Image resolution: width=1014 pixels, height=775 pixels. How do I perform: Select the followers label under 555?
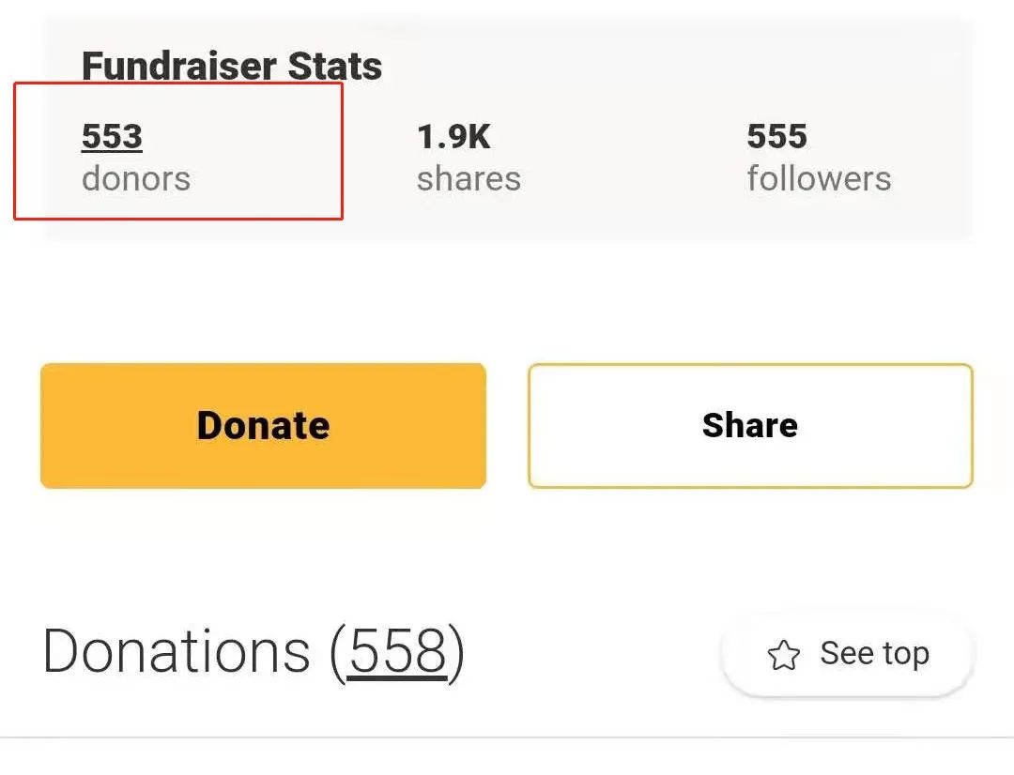coord(819,178)
